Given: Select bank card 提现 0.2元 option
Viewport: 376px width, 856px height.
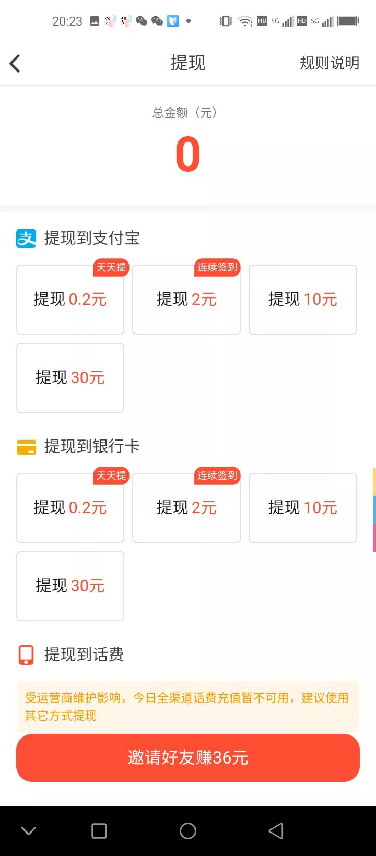Looking at the screenshot, I should (x=70, y=508).
